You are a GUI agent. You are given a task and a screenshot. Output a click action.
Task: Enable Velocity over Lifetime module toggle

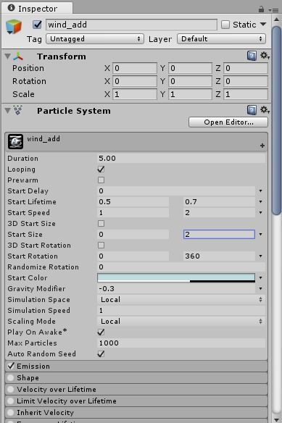11,389
